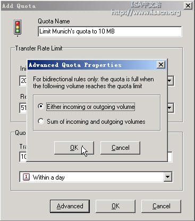Open the Advanced button in Add Quota

(x=70, y=206)
